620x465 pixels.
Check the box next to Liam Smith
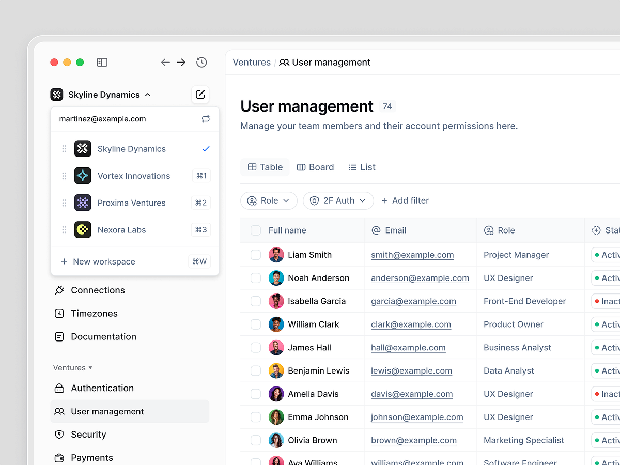[256, 255]
